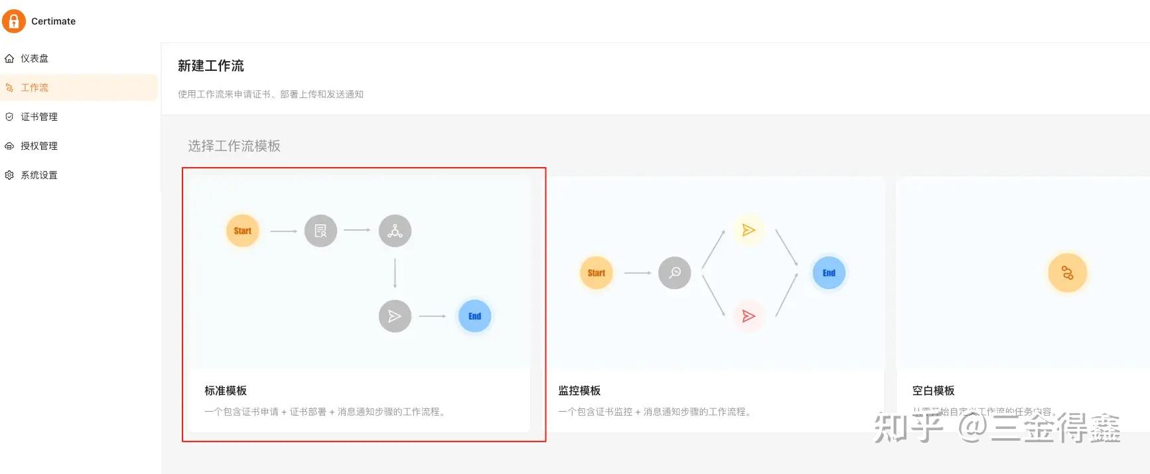
Task: Select the 标准模板 card title
Action: tap(226, 390)
